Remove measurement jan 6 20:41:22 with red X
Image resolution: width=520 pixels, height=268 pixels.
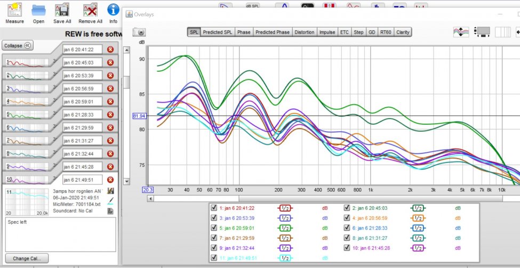click(110, 50)
